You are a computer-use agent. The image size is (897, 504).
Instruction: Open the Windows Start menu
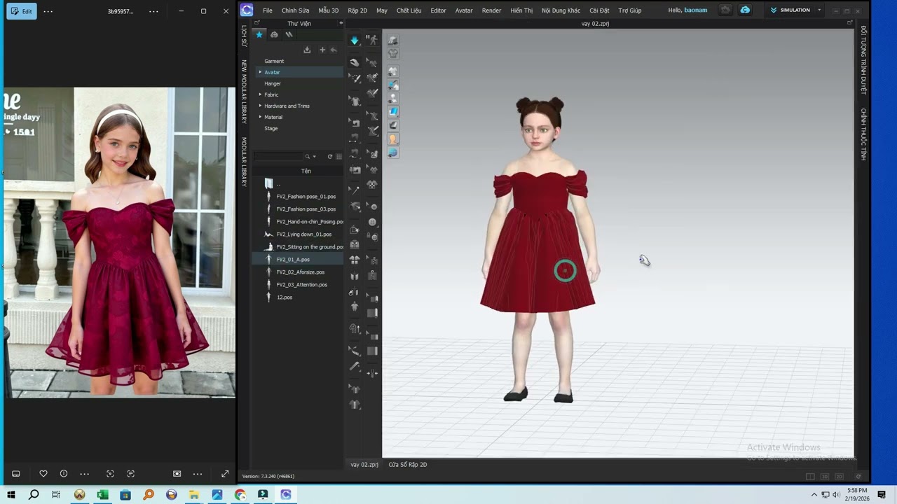[11, 495]
